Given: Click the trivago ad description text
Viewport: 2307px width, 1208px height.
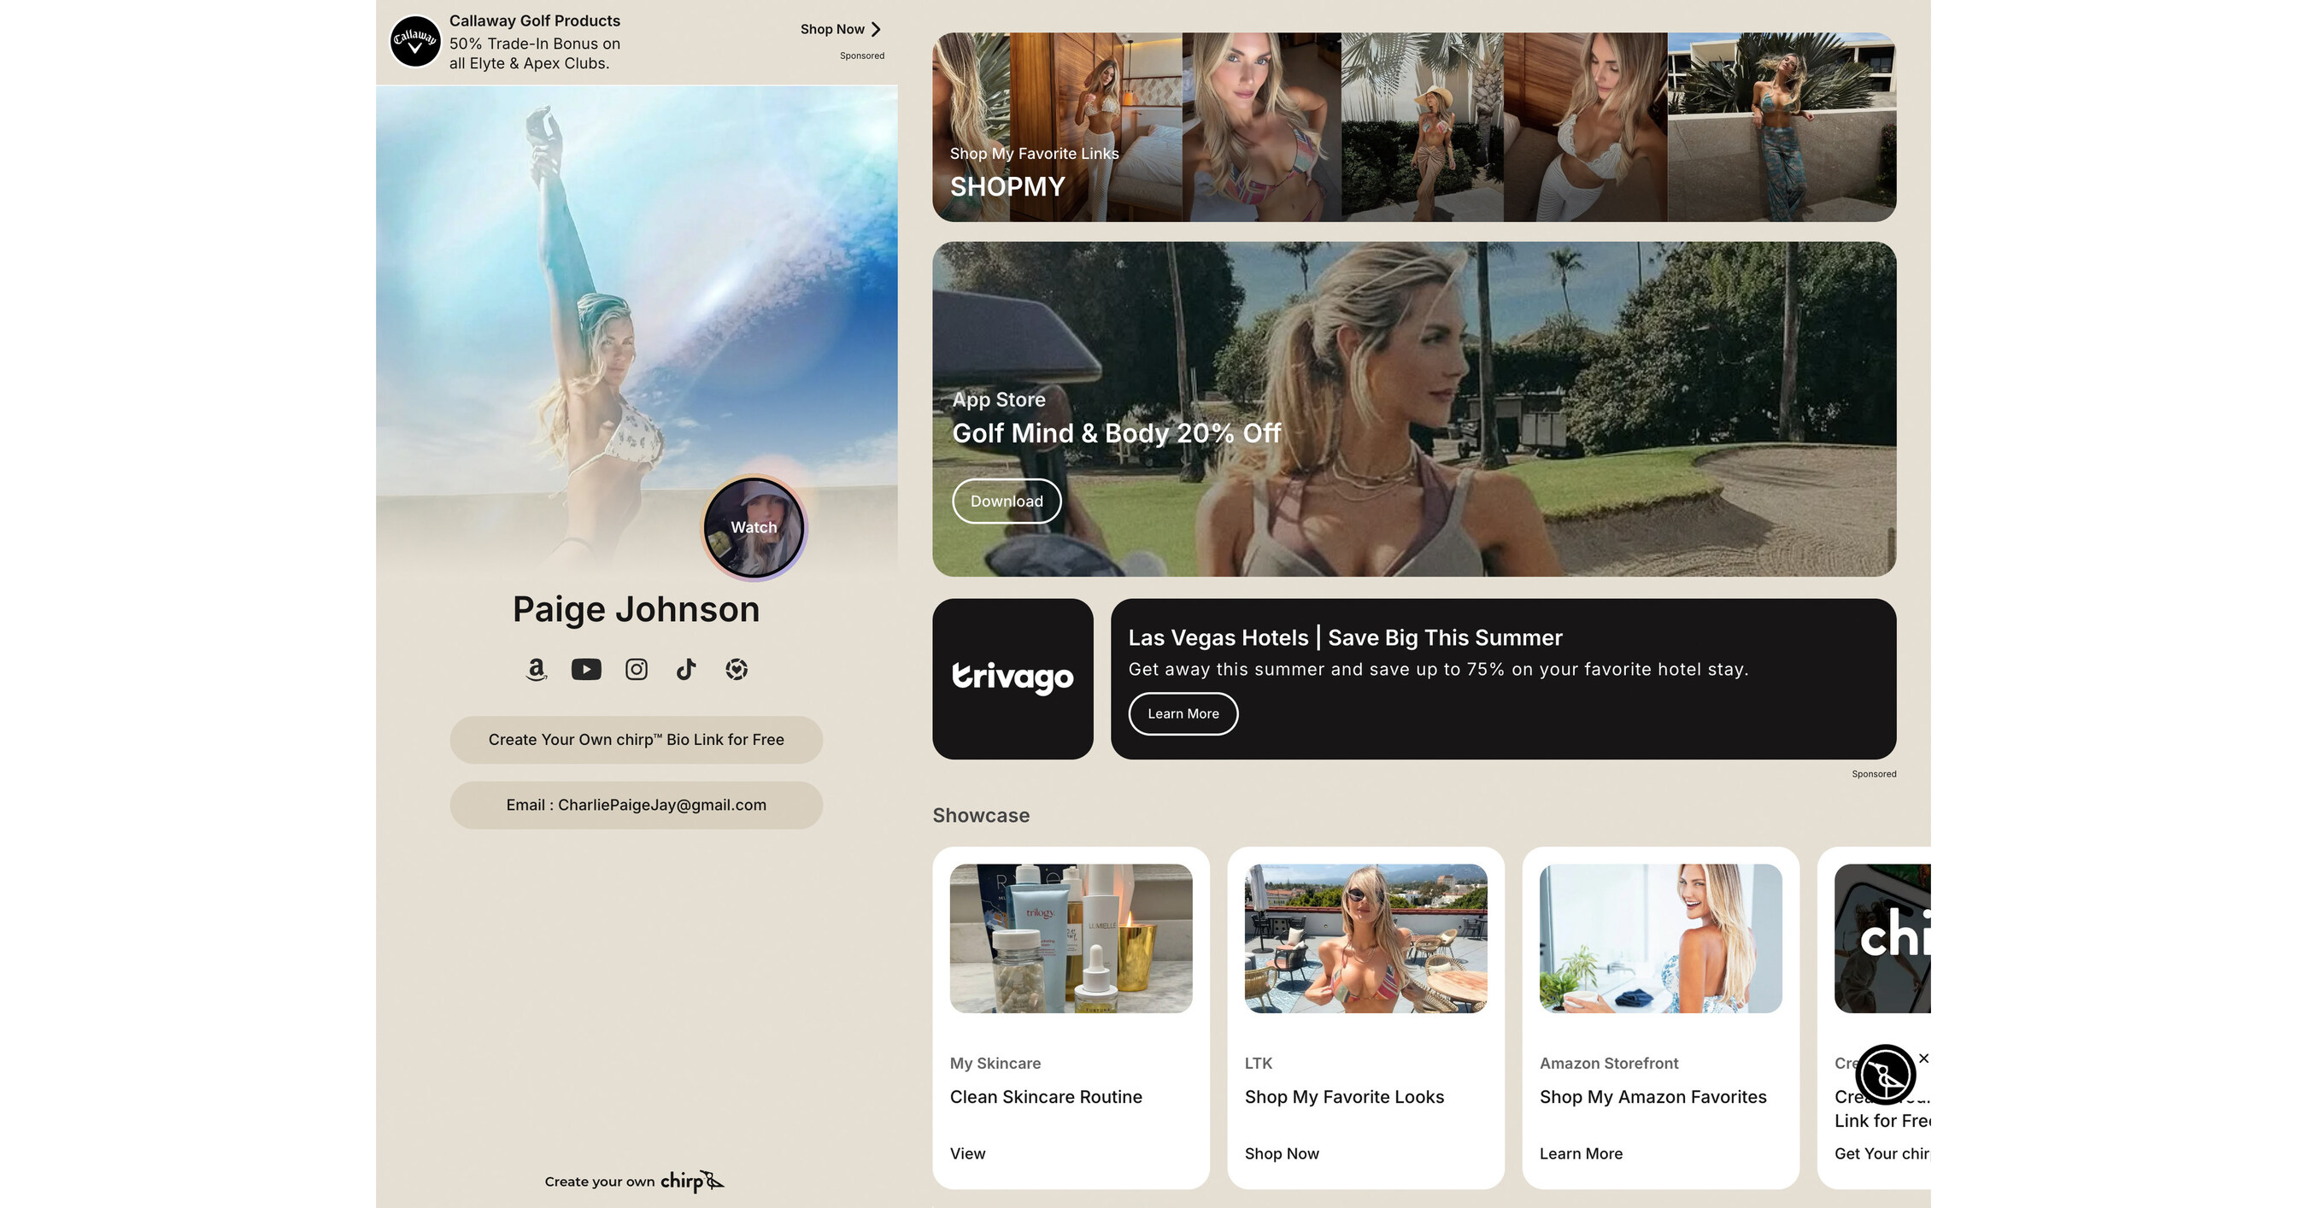Looking at the screenshot, I should click(1438, 669).
